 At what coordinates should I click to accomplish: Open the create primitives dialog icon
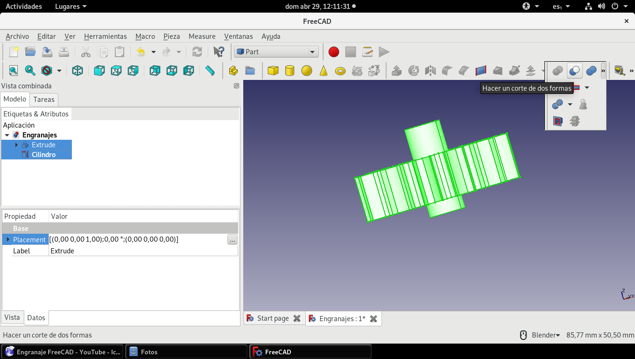click(x=357, y=71)
